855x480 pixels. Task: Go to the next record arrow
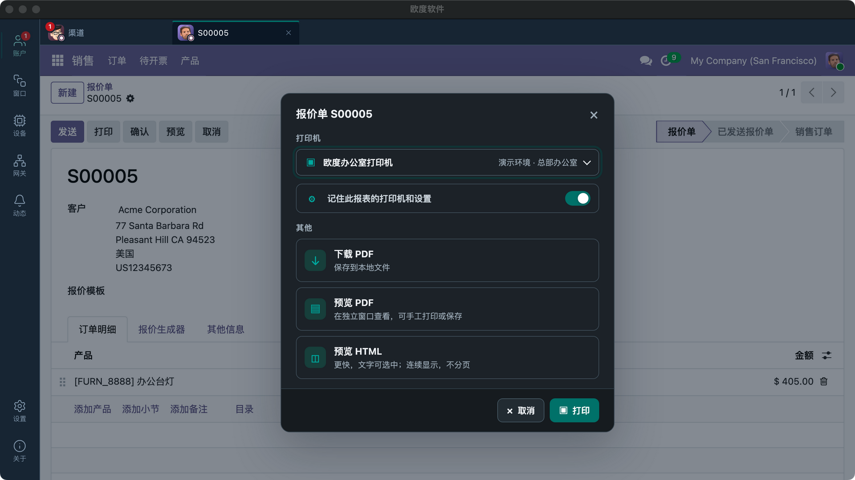833,92
